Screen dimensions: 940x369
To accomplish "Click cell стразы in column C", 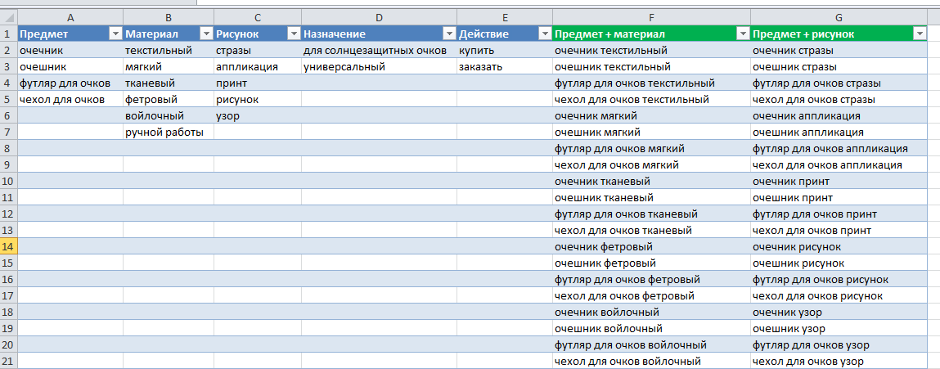I will pyautogui.click(x=258, y=51).
